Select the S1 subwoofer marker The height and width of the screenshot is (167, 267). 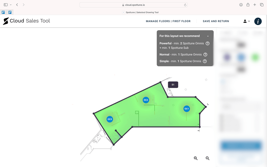(x=173, y=85)
